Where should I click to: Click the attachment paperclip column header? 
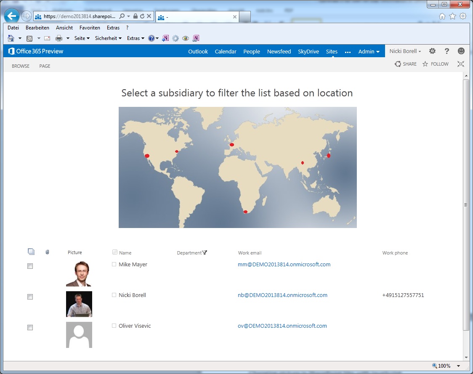[47, 252]
